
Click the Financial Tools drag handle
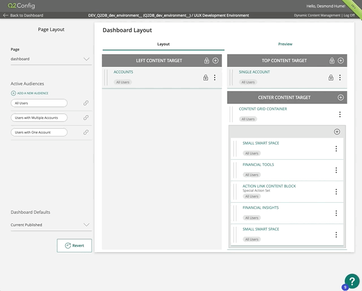[235, 170]
